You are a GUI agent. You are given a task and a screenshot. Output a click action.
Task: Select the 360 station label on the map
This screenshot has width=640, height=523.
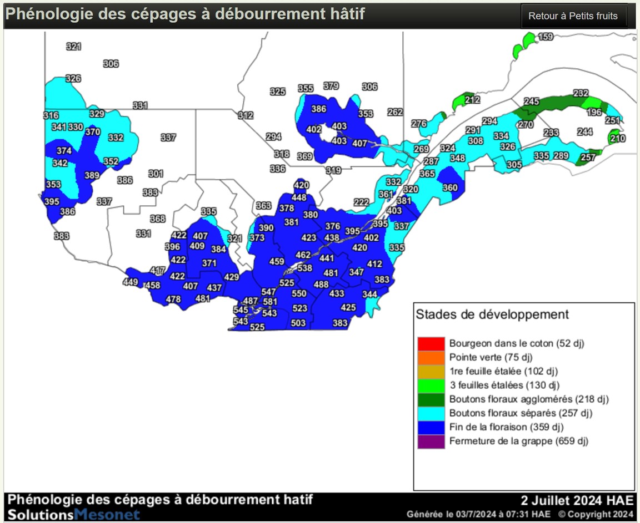tap(450, 188)
